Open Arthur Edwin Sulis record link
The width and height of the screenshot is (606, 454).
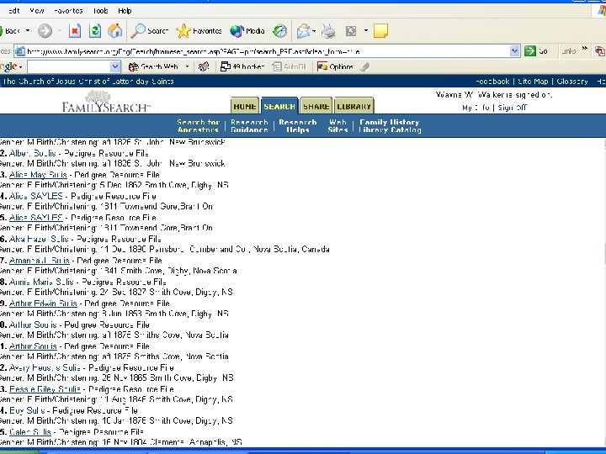coord(43,304)
